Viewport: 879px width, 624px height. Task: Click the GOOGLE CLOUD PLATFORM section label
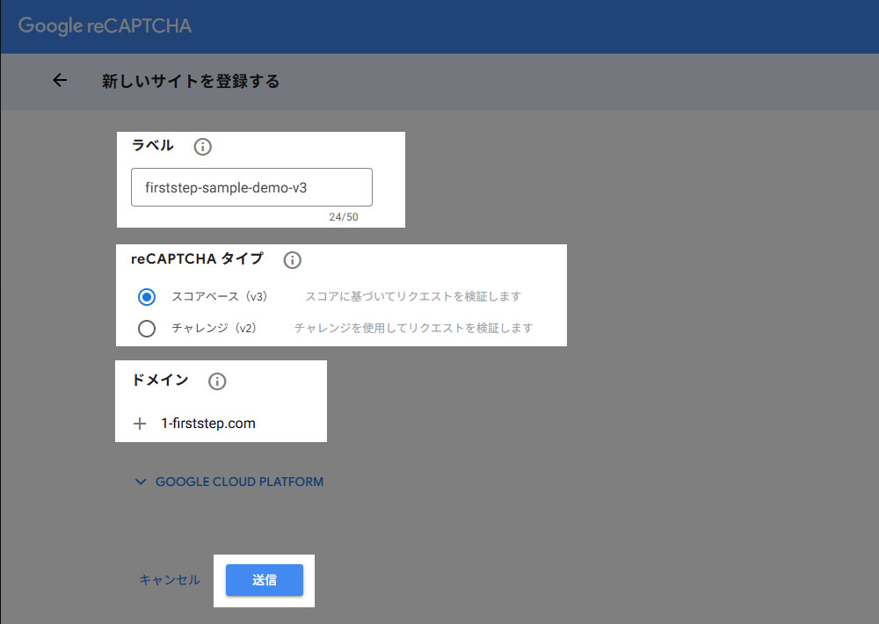(x=239, y=482)
